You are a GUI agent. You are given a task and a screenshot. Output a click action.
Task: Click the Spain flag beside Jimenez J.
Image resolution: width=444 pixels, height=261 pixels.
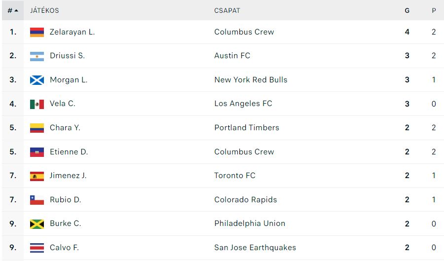pos(37,176)
